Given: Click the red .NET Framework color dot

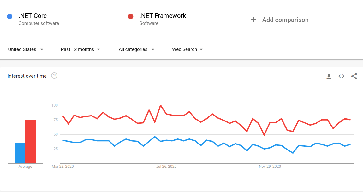Looking at the screenshot, I should tap(131, 16).
